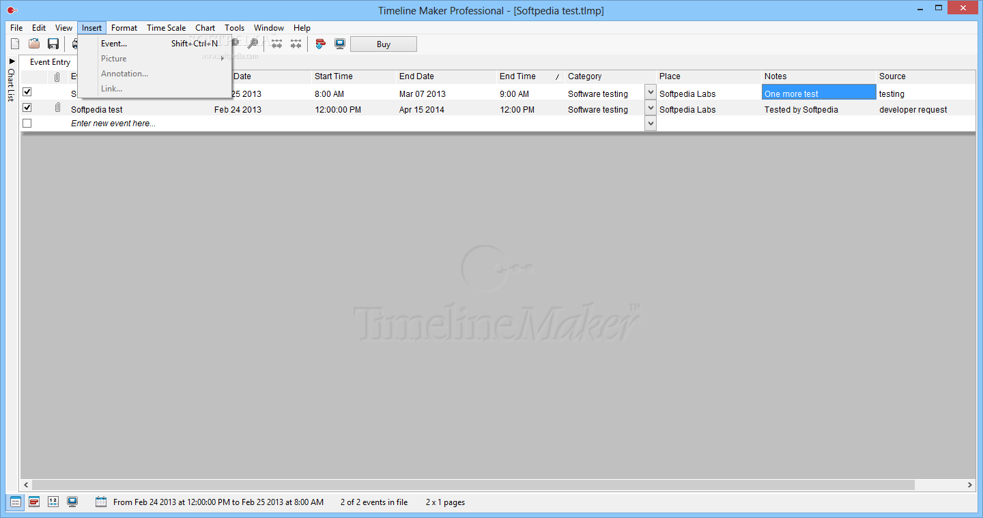This screenshot has width=983, height=518.
Task: Click the red timeline chart view toolbar icon
Action: click(x=321, y=44)
